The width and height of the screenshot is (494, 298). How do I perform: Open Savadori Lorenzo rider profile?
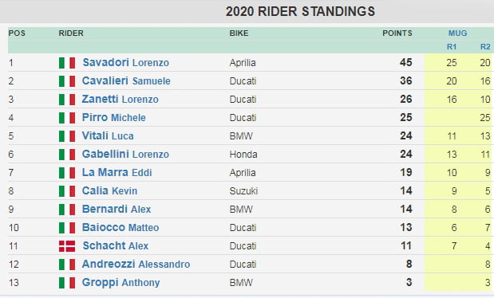point(126,62)
